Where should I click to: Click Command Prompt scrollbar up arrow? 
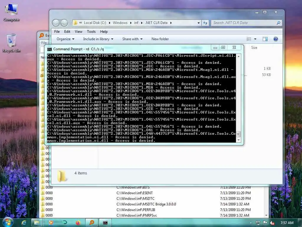[238, 56]
